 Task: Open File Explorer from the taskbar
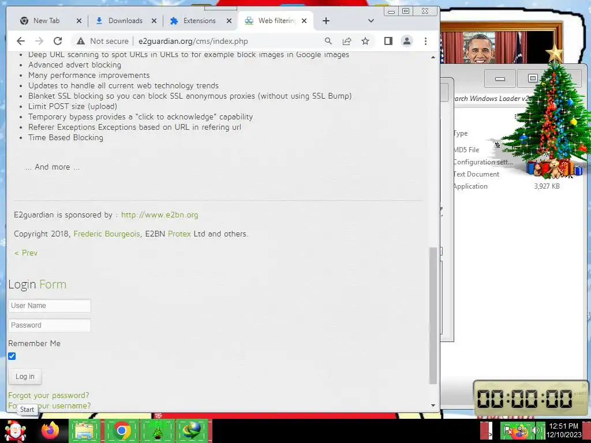pyautogui.click(x=84, y=430)
